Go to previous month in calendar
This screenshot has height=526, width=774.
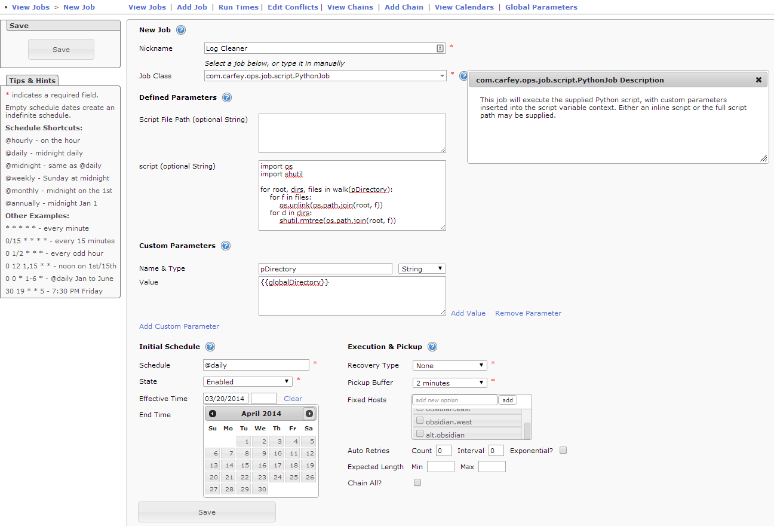click(x=213, y=414)
